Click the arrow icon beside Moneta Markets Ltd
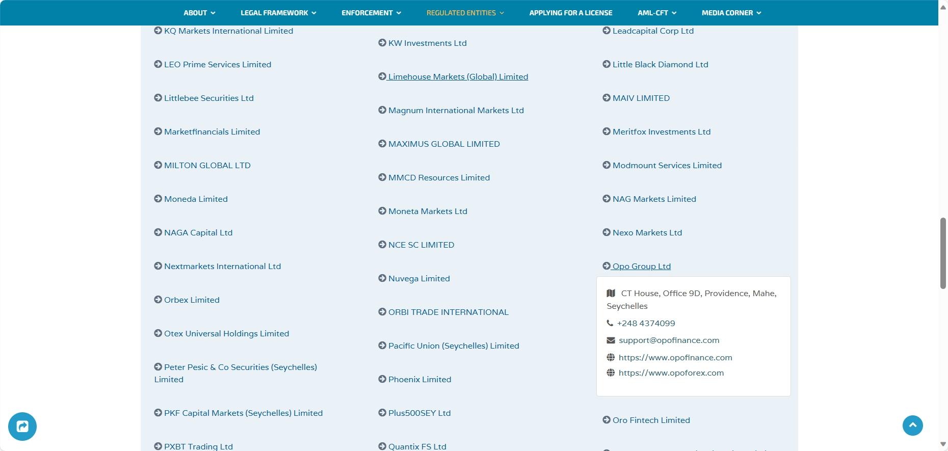The width and height of the screenshot is (948, 451). coord(382,211)
